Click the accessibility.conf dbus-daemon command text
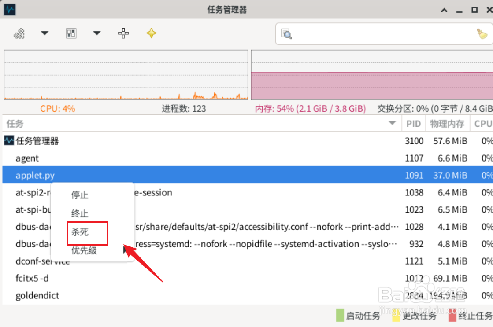 267,227
